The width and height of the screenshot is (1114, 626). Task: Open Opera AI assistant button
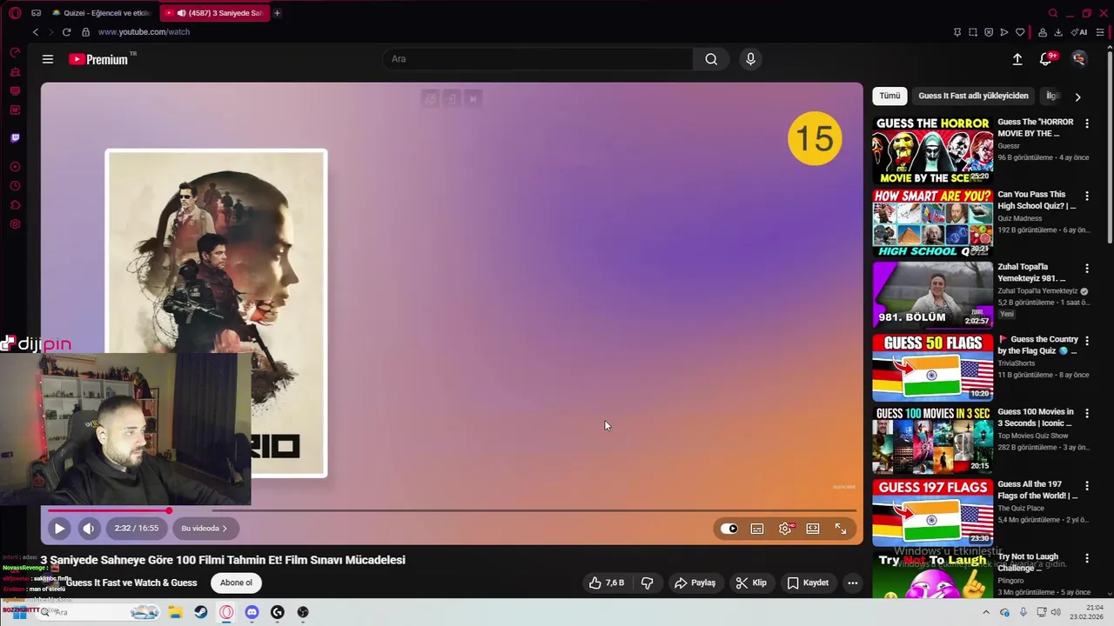pos(1079,32)
